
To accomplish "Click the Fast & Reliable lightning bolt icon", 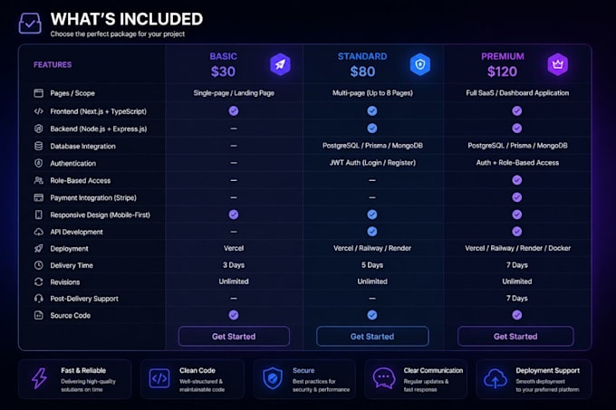I will click(39, 378).
